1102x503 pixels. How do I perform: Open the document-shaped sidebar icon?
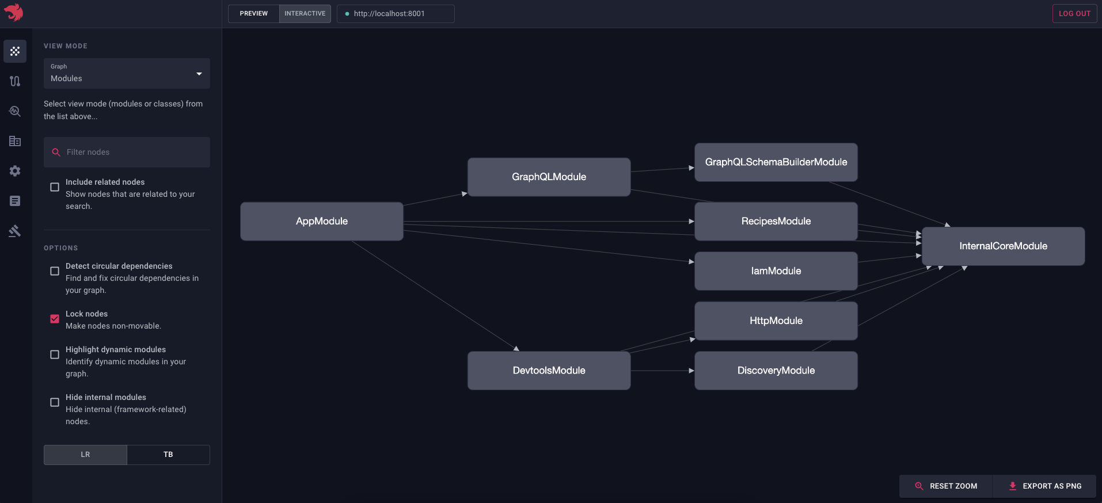pyautogui.click(x=15, y=201)
